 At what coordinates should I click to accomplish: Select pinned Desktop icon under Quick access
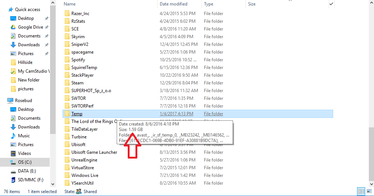(x=13, y=18)
